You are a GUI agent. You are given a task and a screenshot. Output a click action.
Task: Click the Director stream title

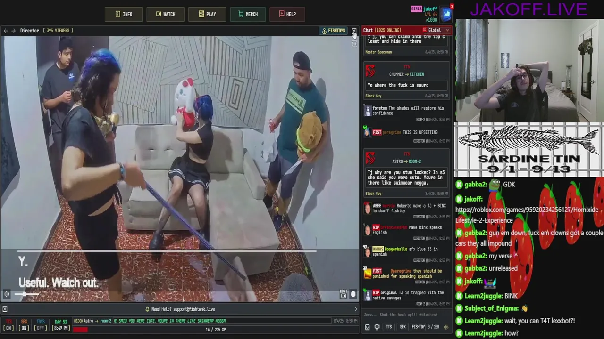(x=29, y=31)
